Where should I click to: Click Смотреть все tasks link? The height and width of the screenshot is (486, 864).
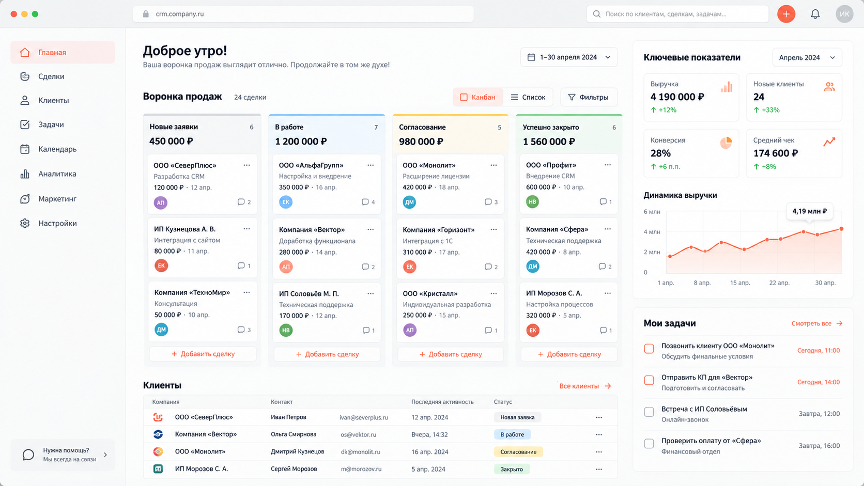(x=817, y=323)
